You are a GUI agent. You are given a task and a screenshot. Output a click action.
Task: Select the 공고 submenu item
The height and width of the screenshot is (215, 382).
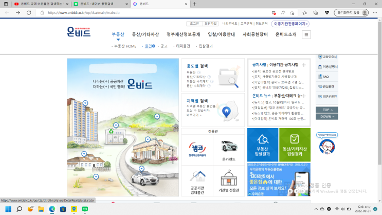click(x=163, y=46)
